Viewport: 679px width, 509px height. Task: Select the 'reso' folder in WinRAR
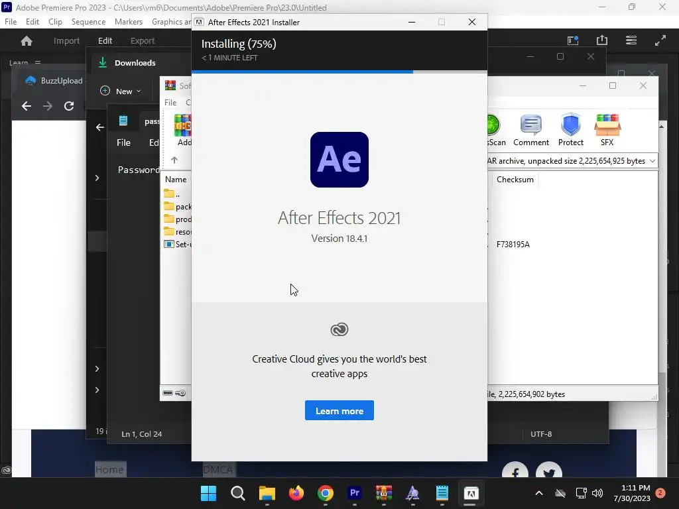[178, 231]
